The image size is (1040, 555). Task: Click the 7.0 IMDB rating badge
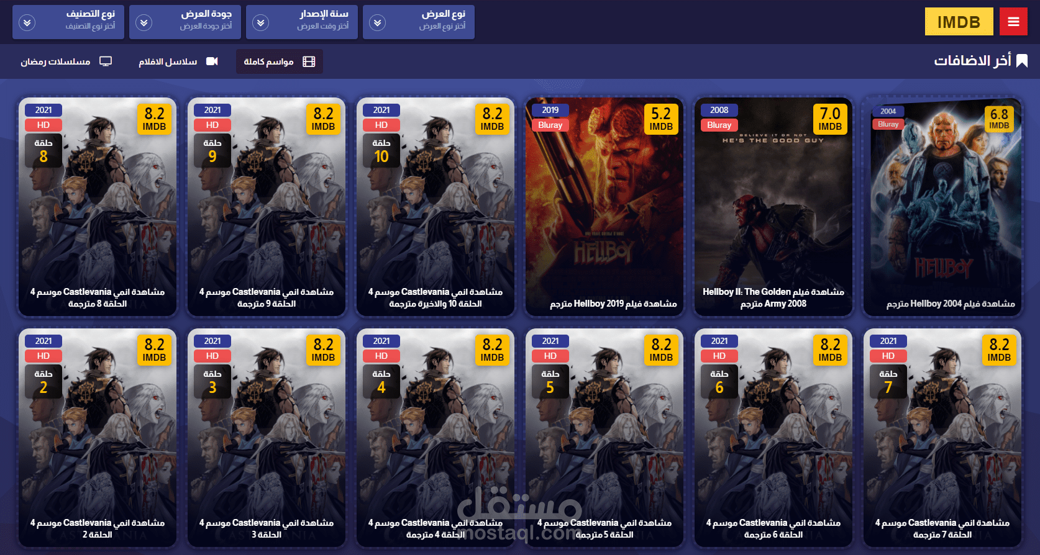[x=830, y=119]
